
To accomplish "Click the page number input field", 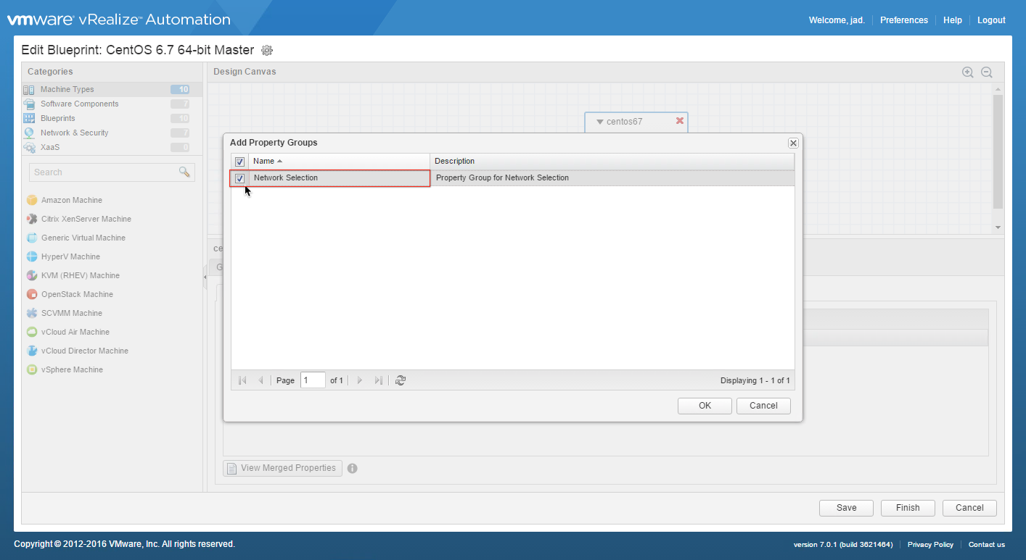I will (313, 380).
